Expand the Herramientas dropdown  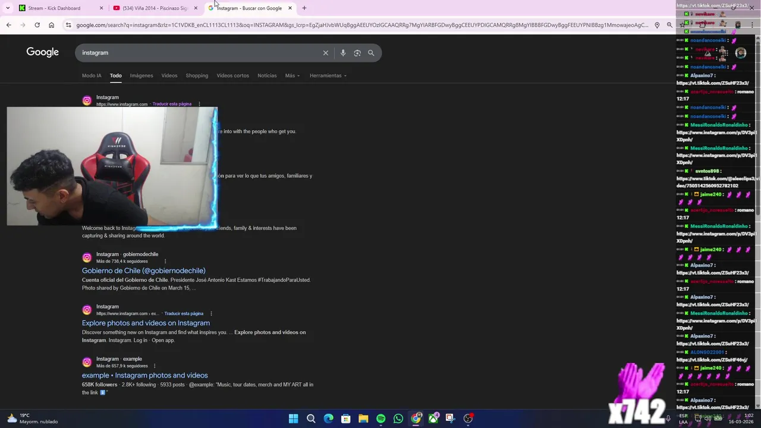[328, 75]
